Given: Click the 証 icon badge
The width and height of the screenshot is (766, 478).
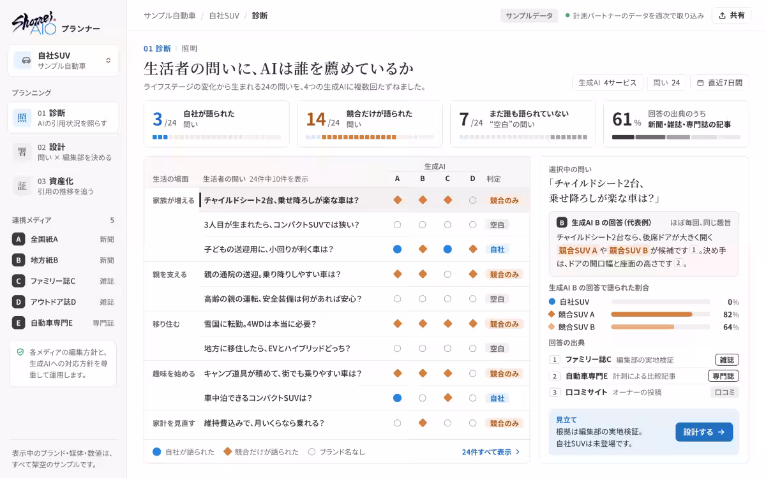Looking at the screenshot, I should pyautogui.click(x=22, y=186).
